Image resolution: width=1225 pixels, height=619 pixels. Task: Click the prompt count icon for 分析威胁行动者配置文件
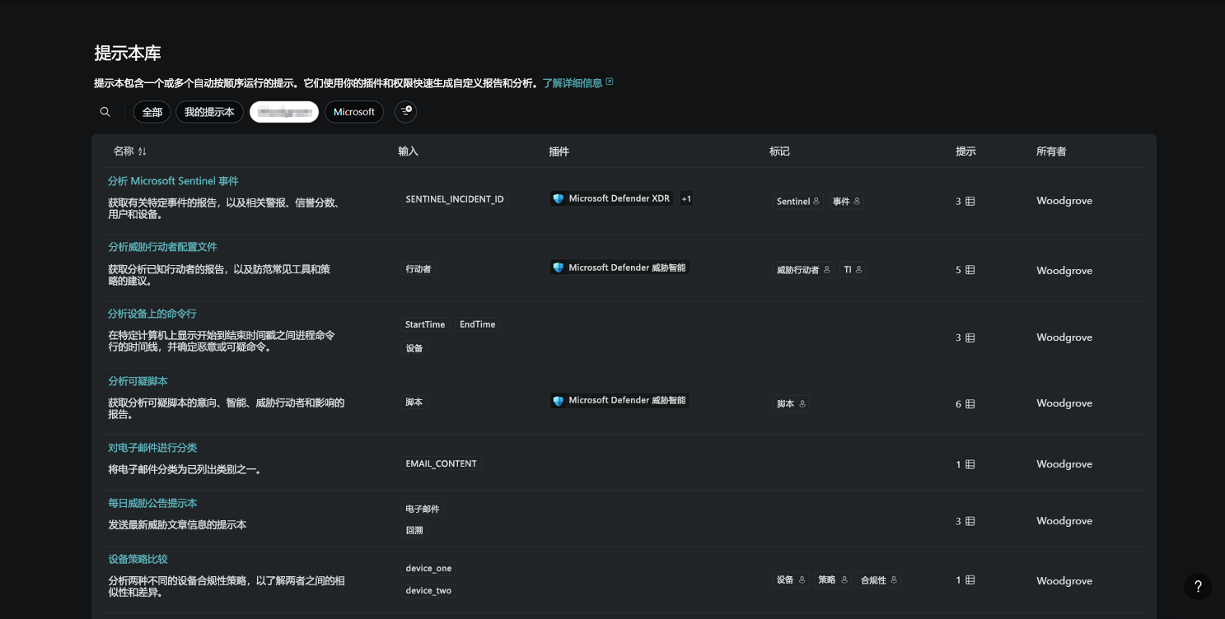pos(970,270)
